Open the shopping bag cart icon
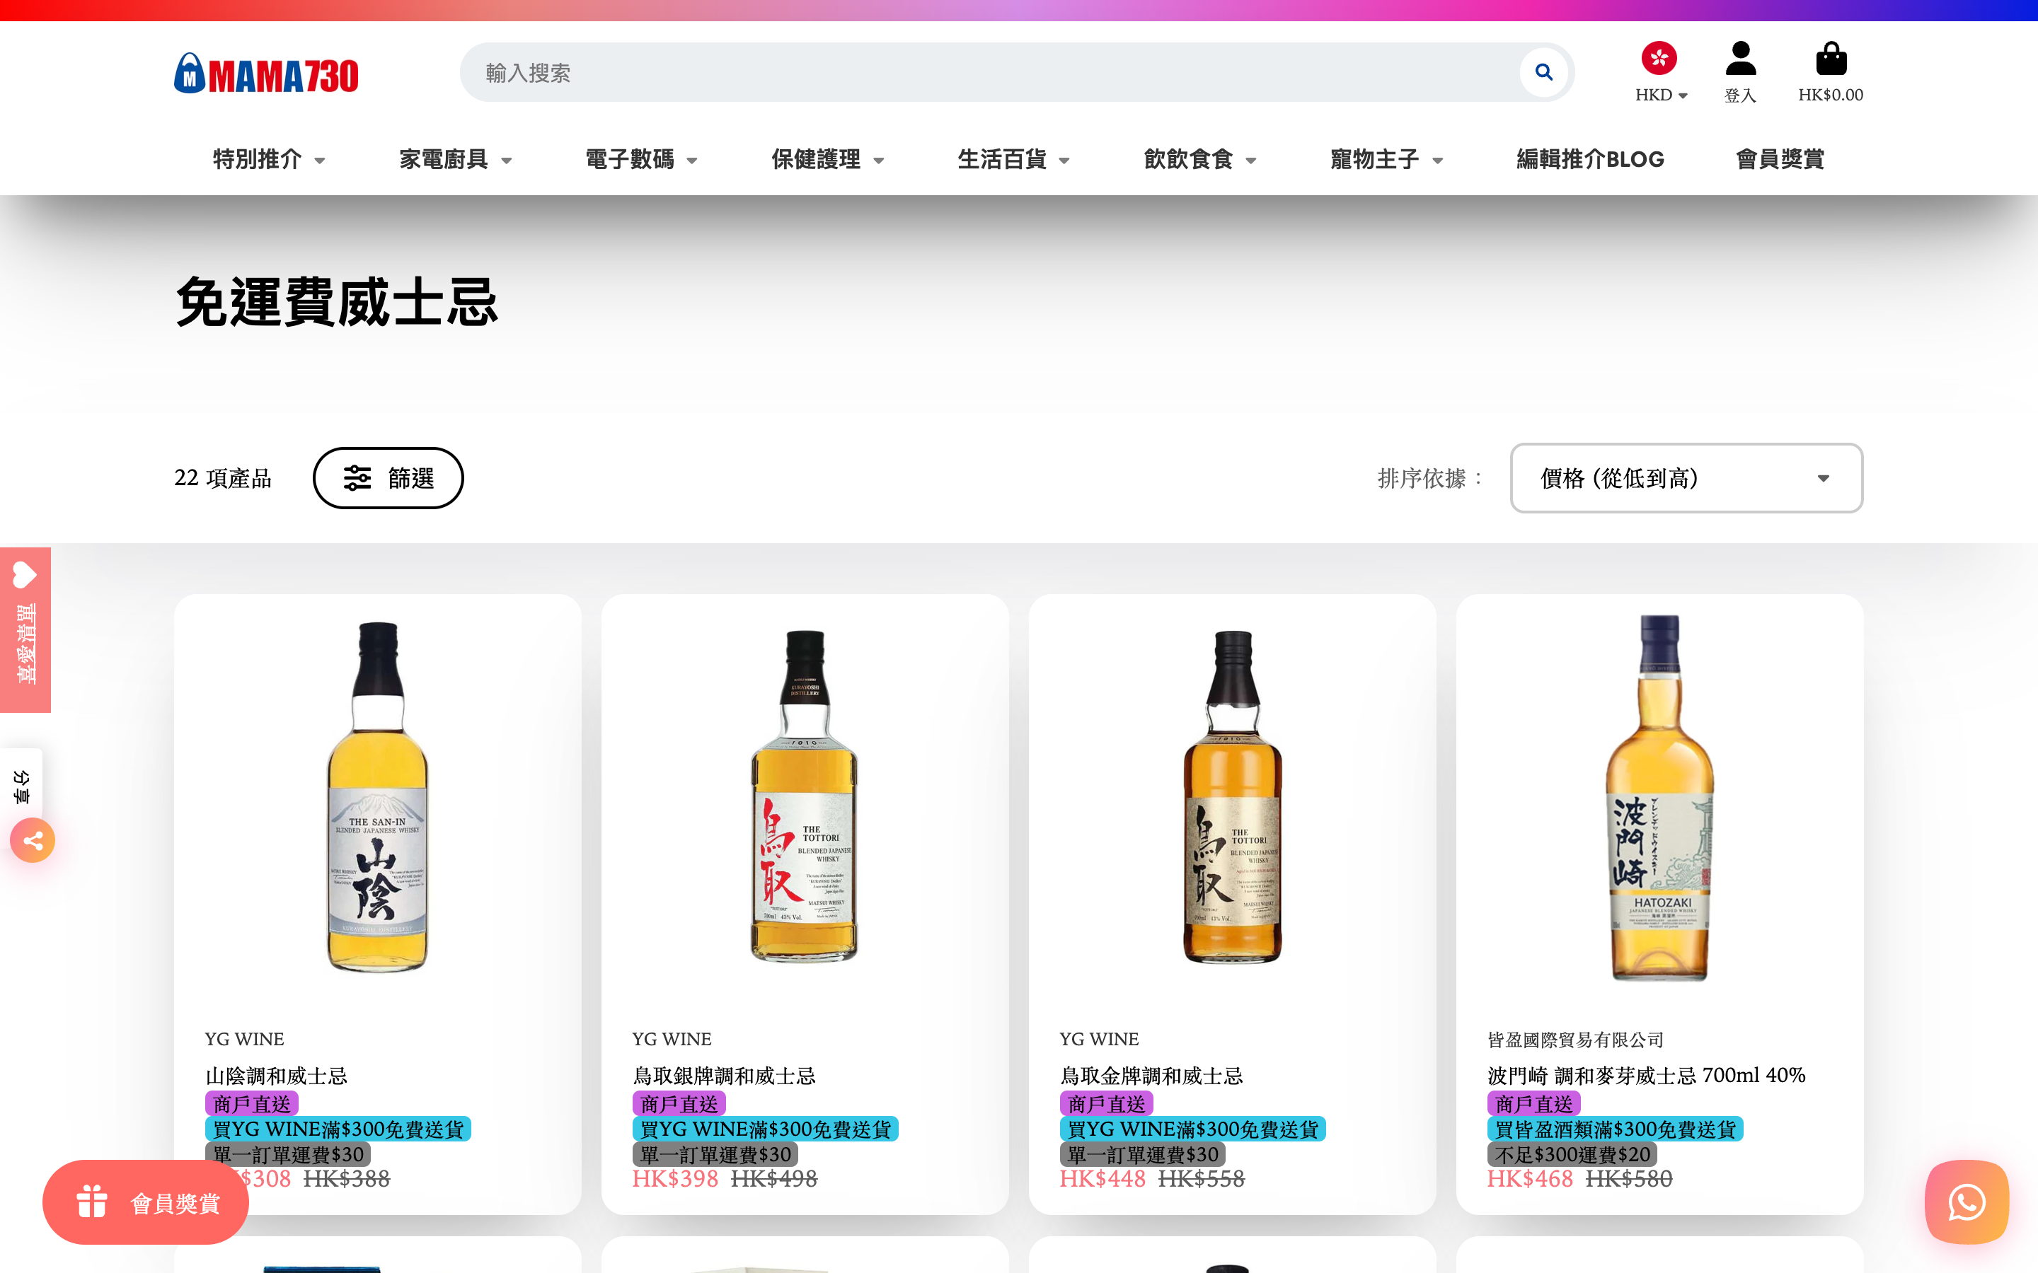Image resolution: width=2038 pixels, height=1273 pixels. [1830, 57]
